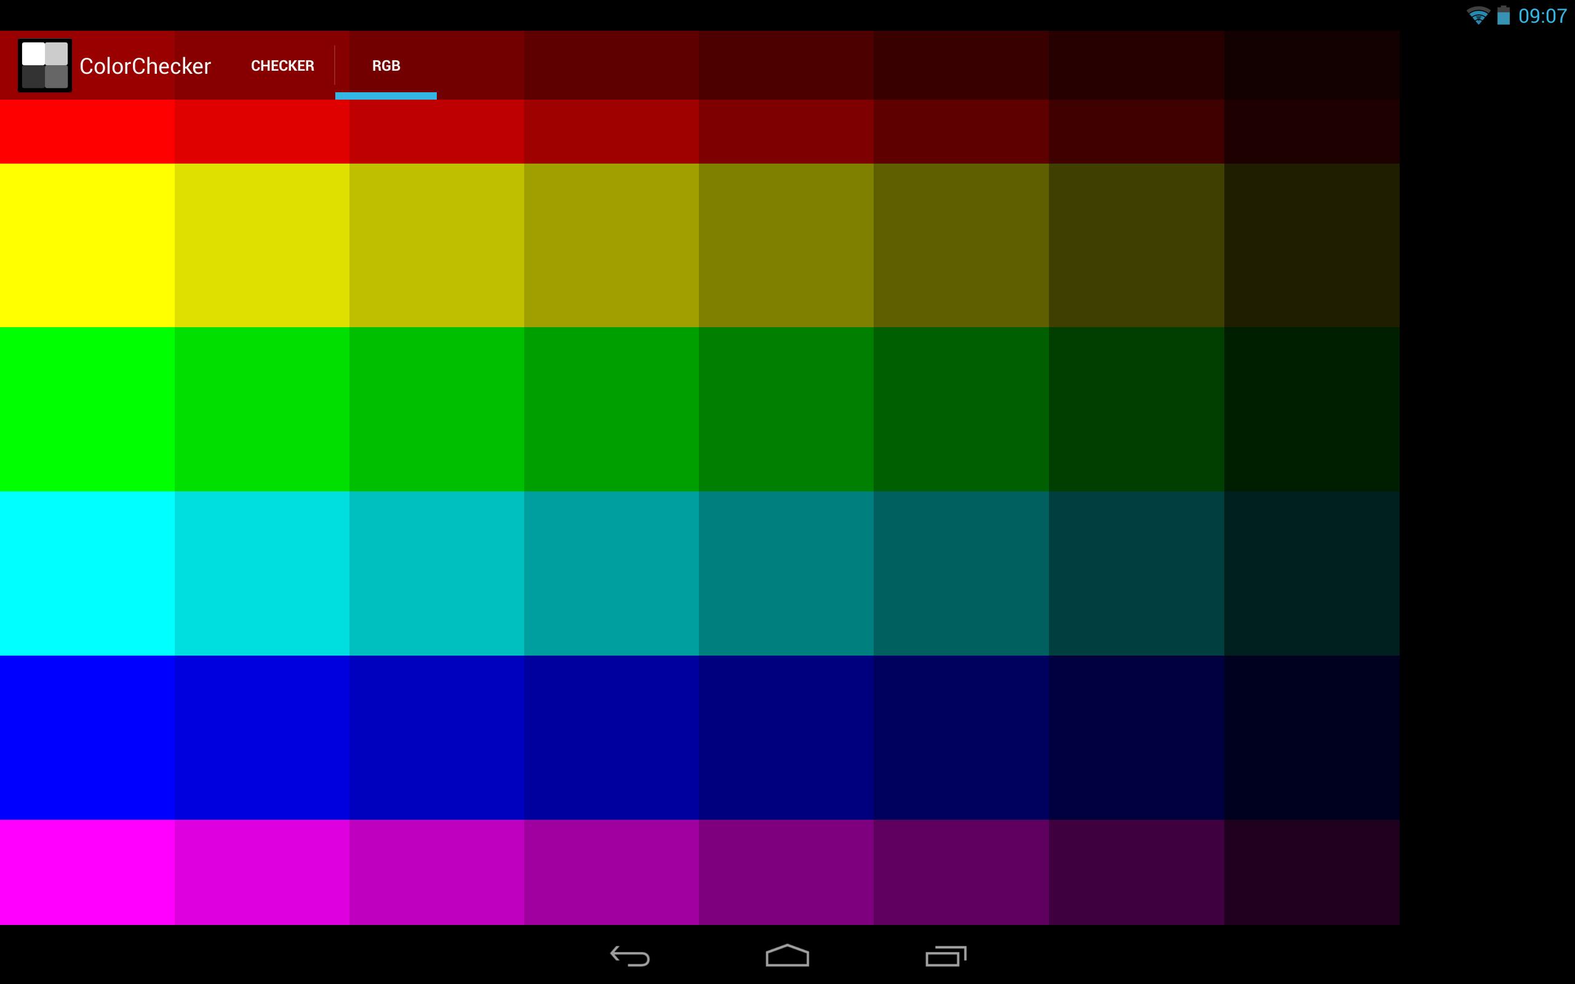Select the brightest pure blue swatch
Image resolution: width=1575 pixels, height=984 pixels.
click(x=87, y=737)
